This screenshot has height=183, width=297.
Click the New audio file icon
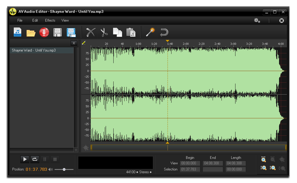[x=18, y=32]
